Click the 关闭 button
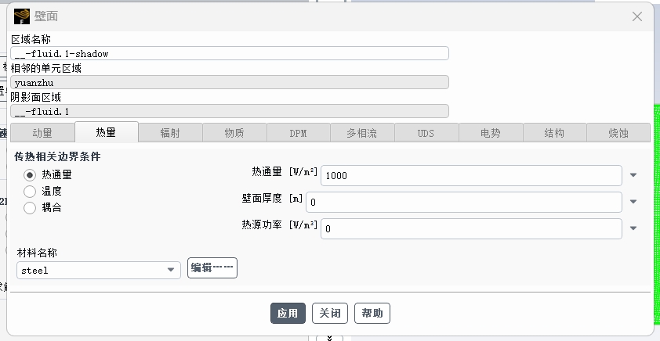This screenshot has height=341, width=660. [x=330, y=314]
